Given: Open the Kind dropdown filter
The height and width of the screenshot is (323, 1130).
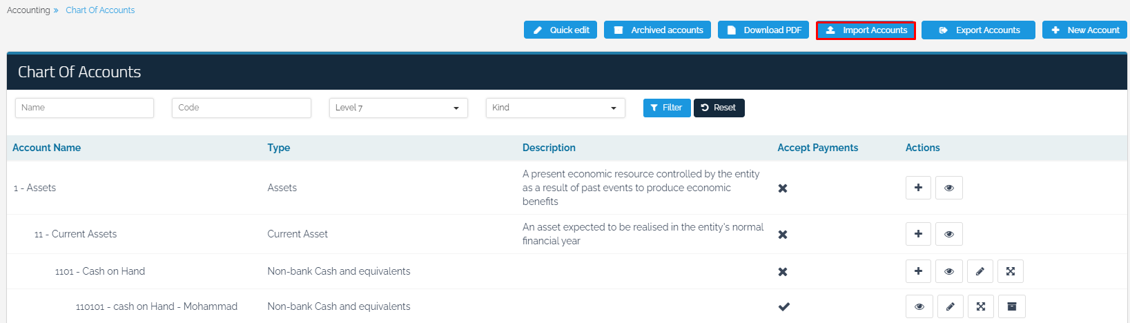Looking at the screenshot, I should pyautogui.click(x=555, y=108).
